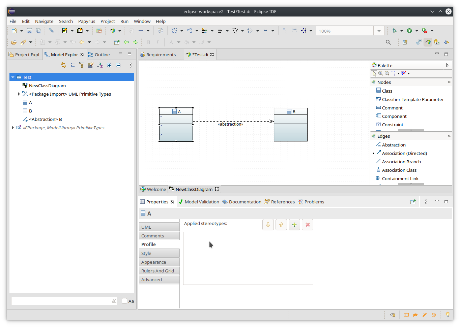Click Link with Editor icon in Model Explorer
Viewport: 460px width, 327px height.
coord(63,65)
